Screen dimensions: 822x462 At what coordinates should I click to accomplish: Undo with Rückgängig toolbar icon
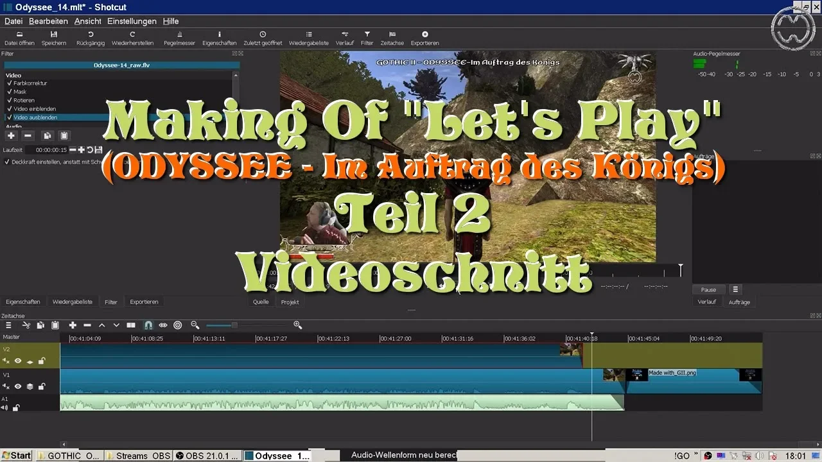point(91,38)
